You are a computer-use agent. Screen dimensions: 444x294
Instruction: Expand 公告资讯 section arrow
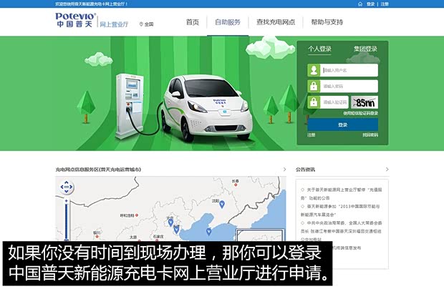[387, 170]
